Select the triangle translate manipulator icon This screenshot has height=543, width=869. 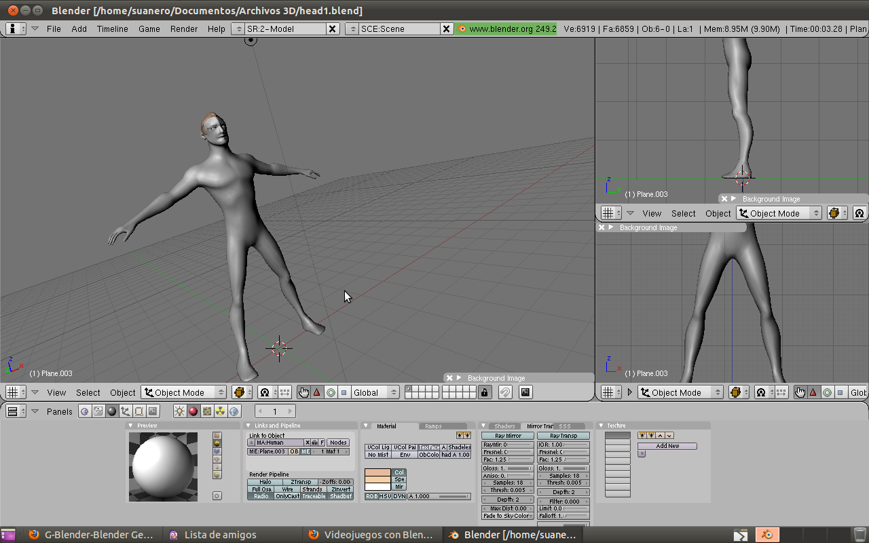click(316, 392)
